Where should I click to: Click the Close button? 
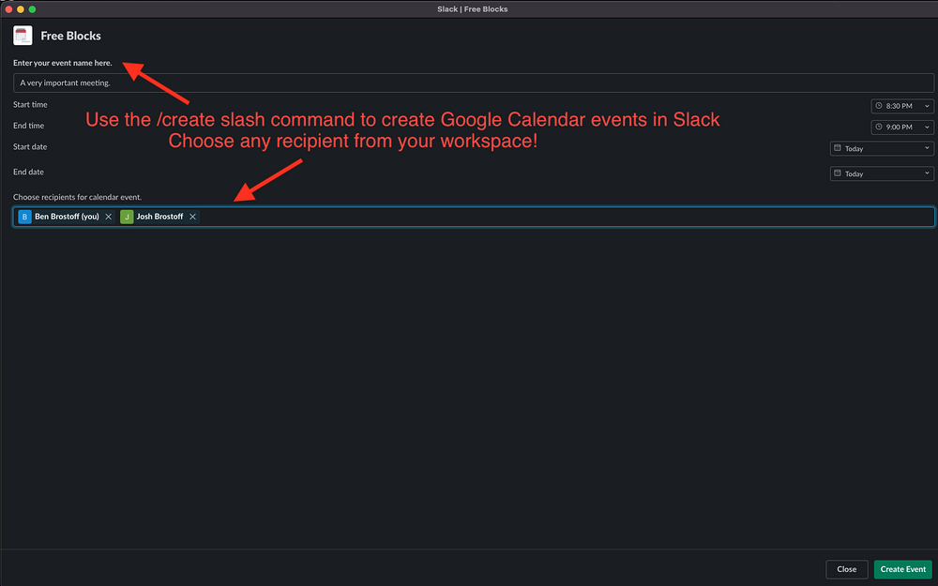pos(846,569)
